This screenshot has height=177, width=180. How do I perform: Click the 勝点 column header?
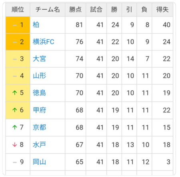click(75, 10)
